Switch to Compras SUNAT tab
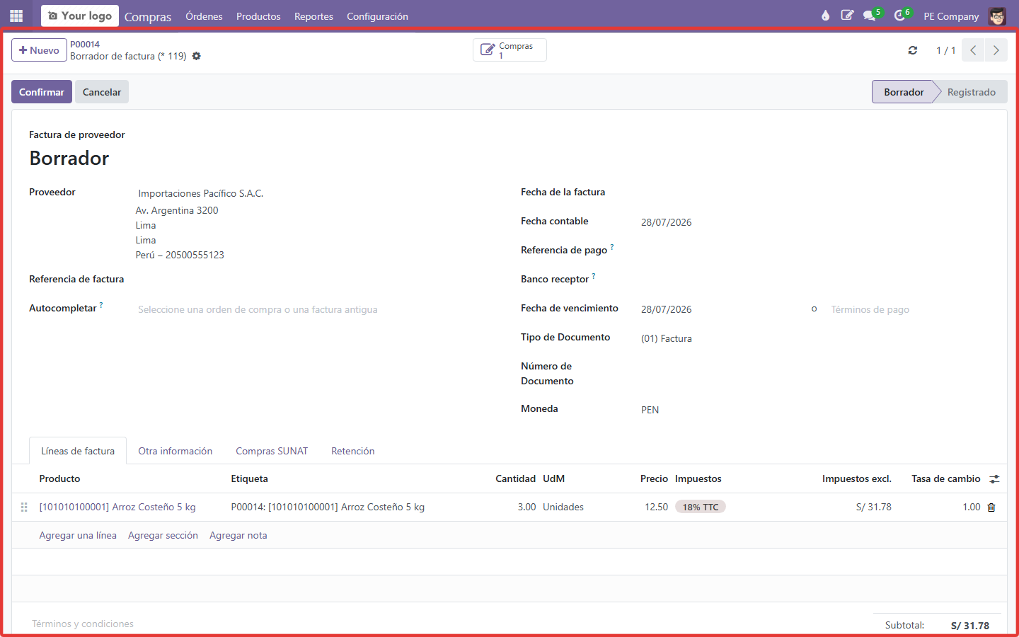1019x637 pixels. click(272, 451)
